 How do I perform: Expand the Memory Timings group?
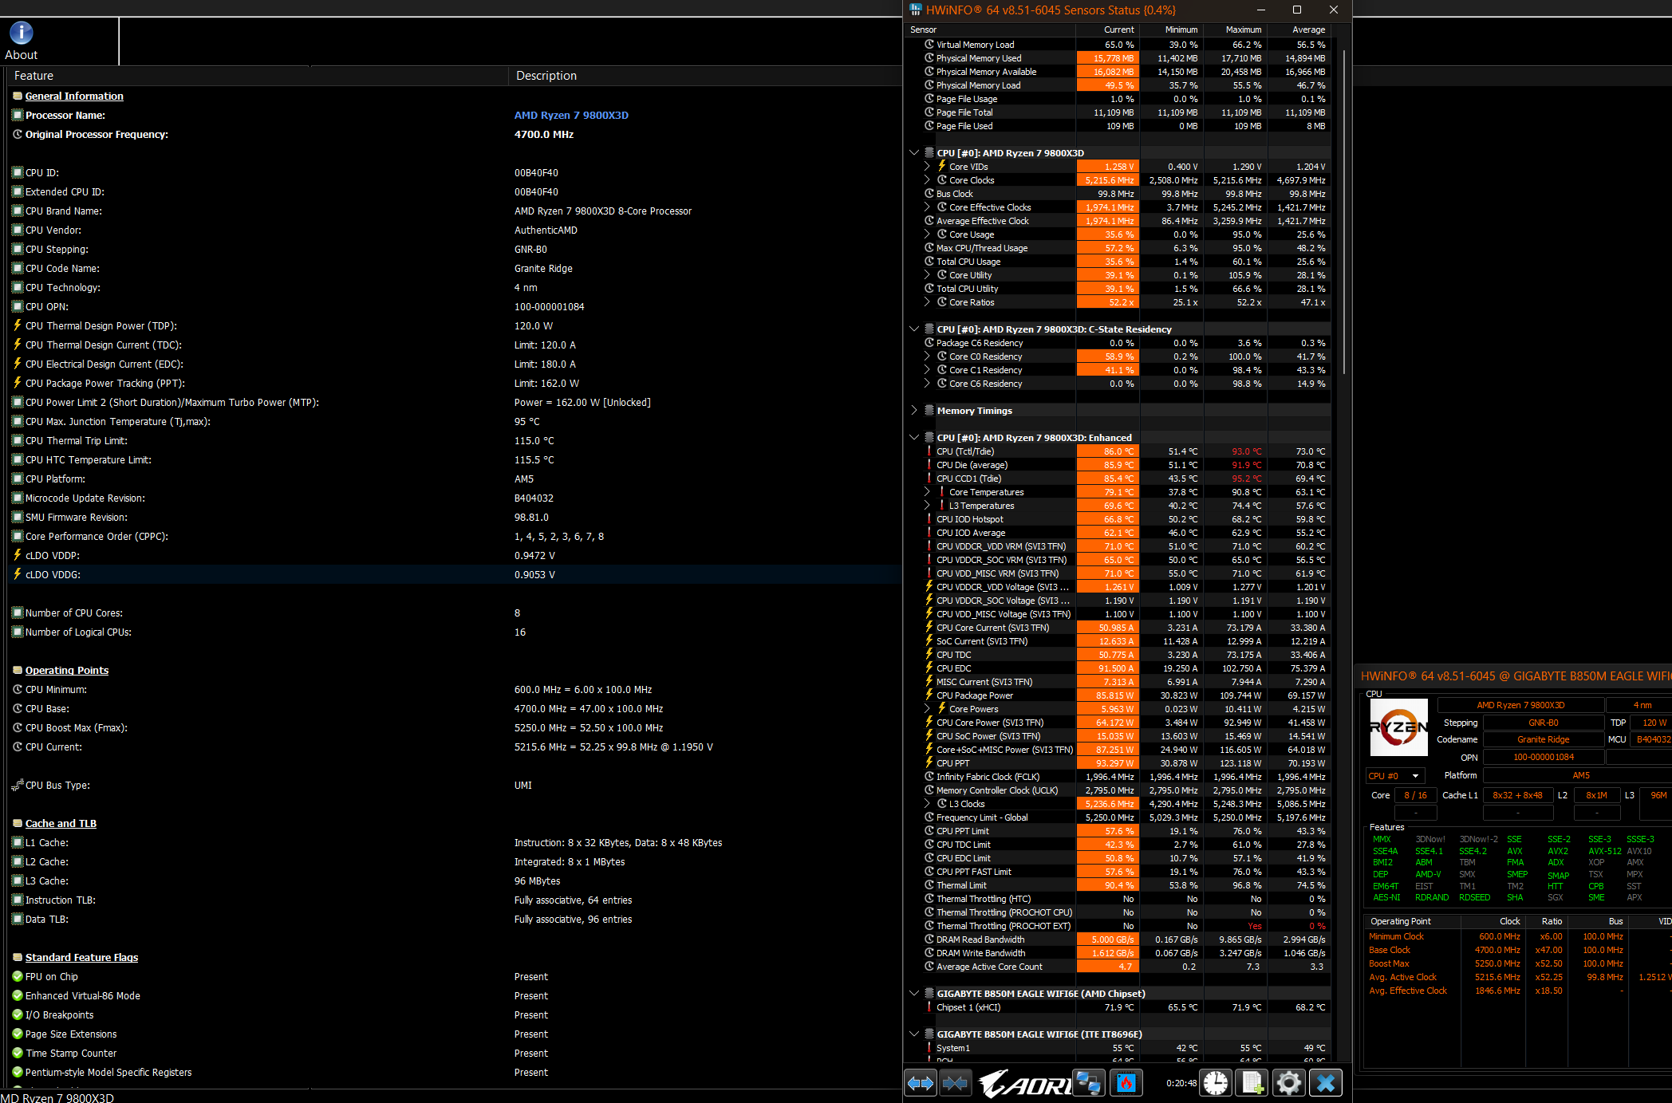click(x=914, y=411)
